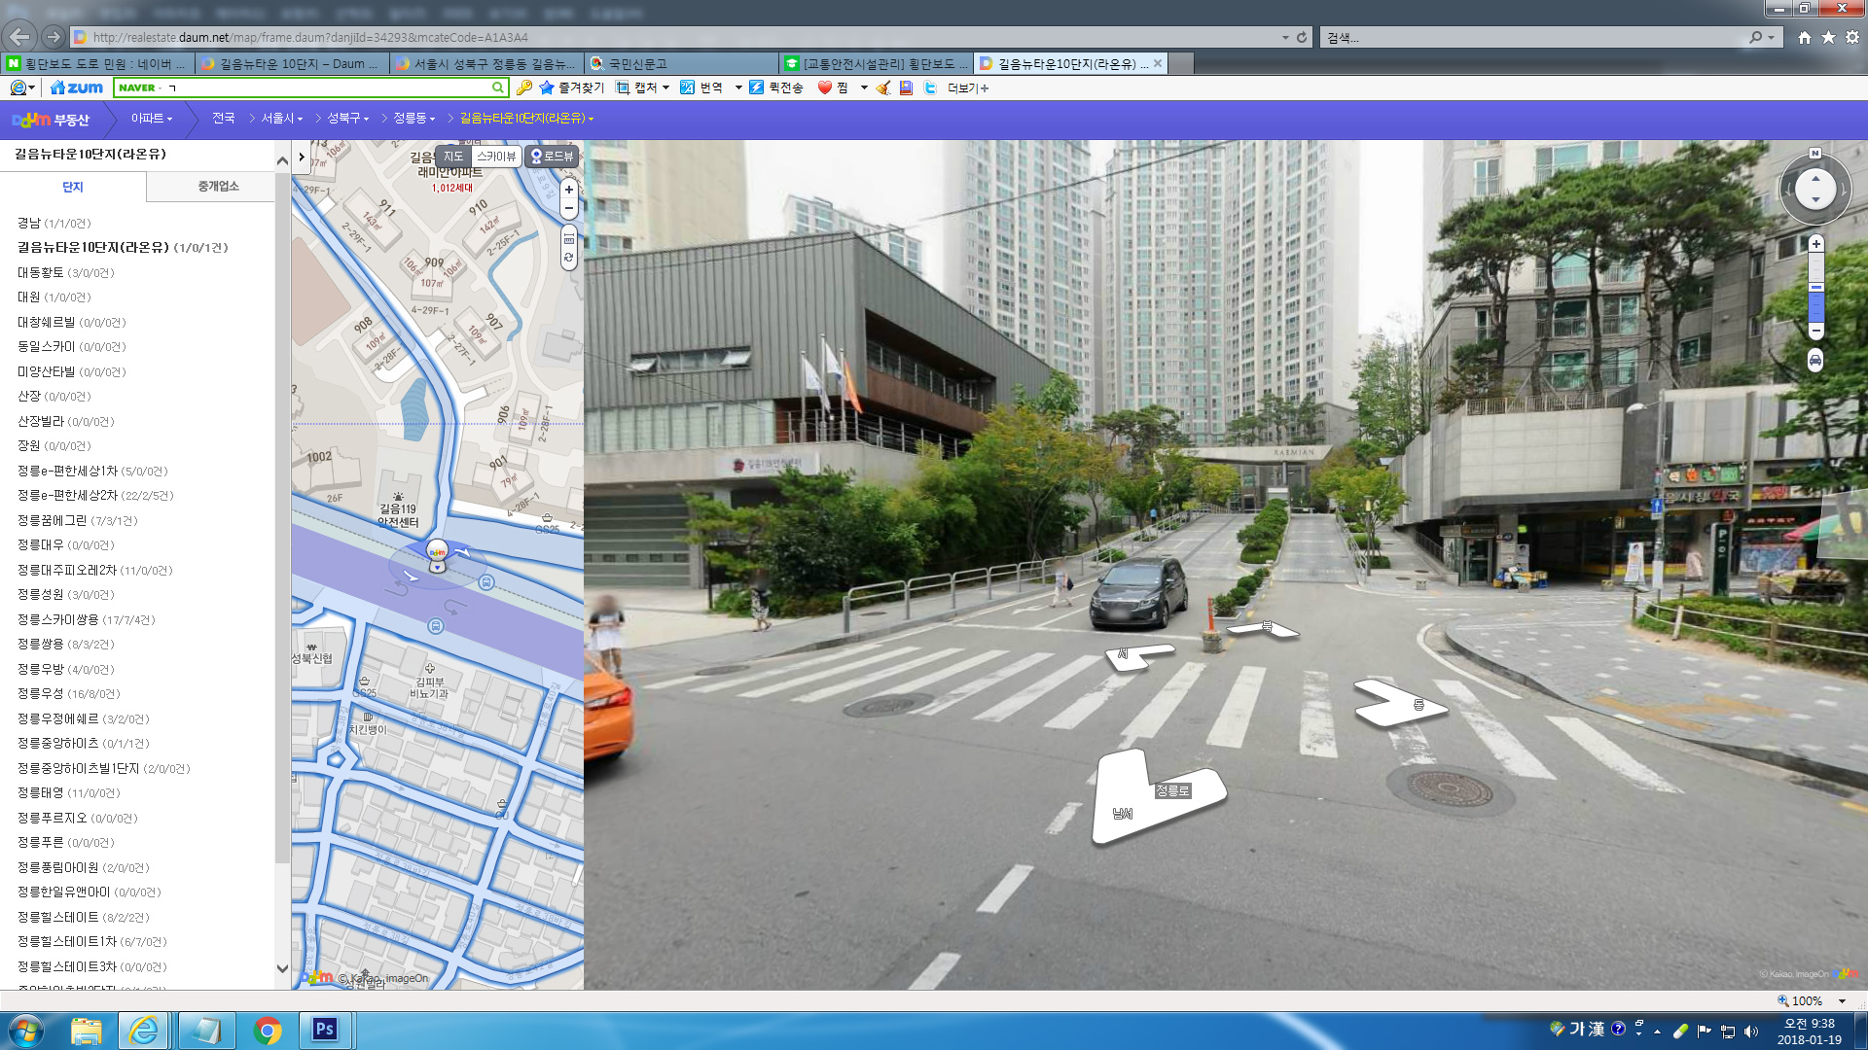This screenshot has width=1868, height=1050.
Task: Click the map refresh icon
Action: coord(569,259)
